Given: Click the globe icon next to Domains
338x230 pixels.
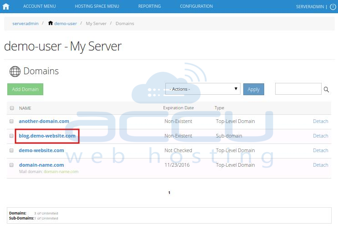Looking at the screenshot, I should [15, 72].
